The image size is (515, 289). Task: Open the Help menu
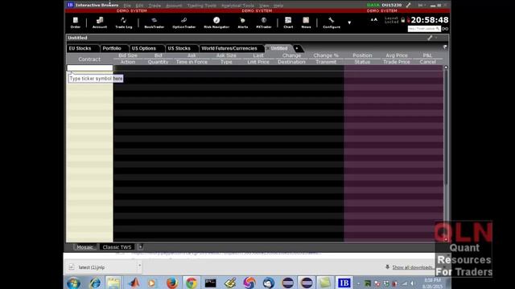tap(278, 6)
